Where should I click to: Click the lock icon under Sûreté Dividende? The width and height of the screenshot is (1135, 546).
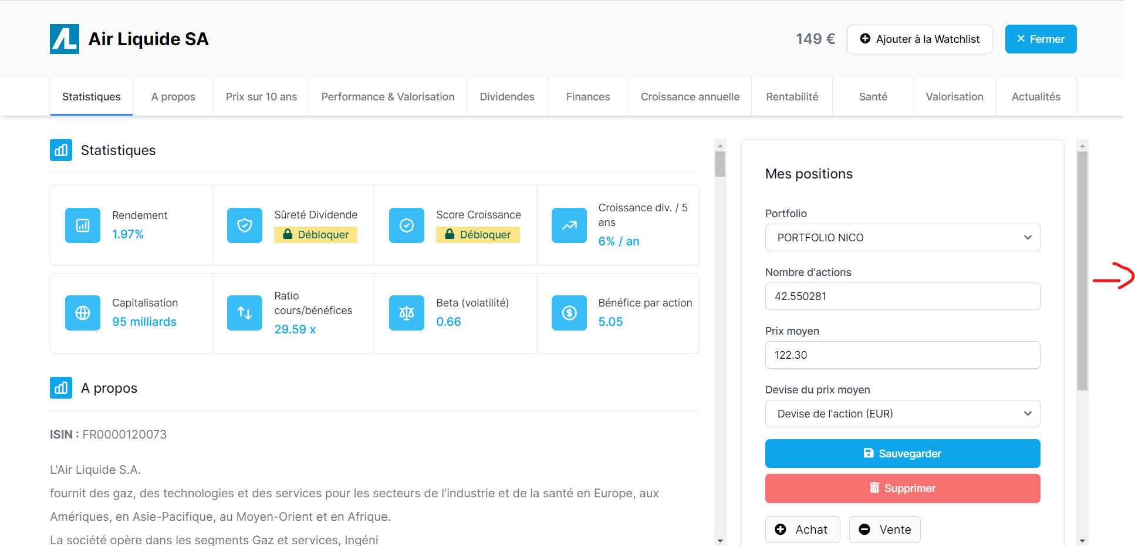tap(288, 234)
